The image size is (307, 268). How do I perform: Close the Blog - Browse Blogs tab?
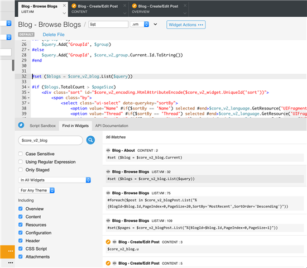[64, 6]
